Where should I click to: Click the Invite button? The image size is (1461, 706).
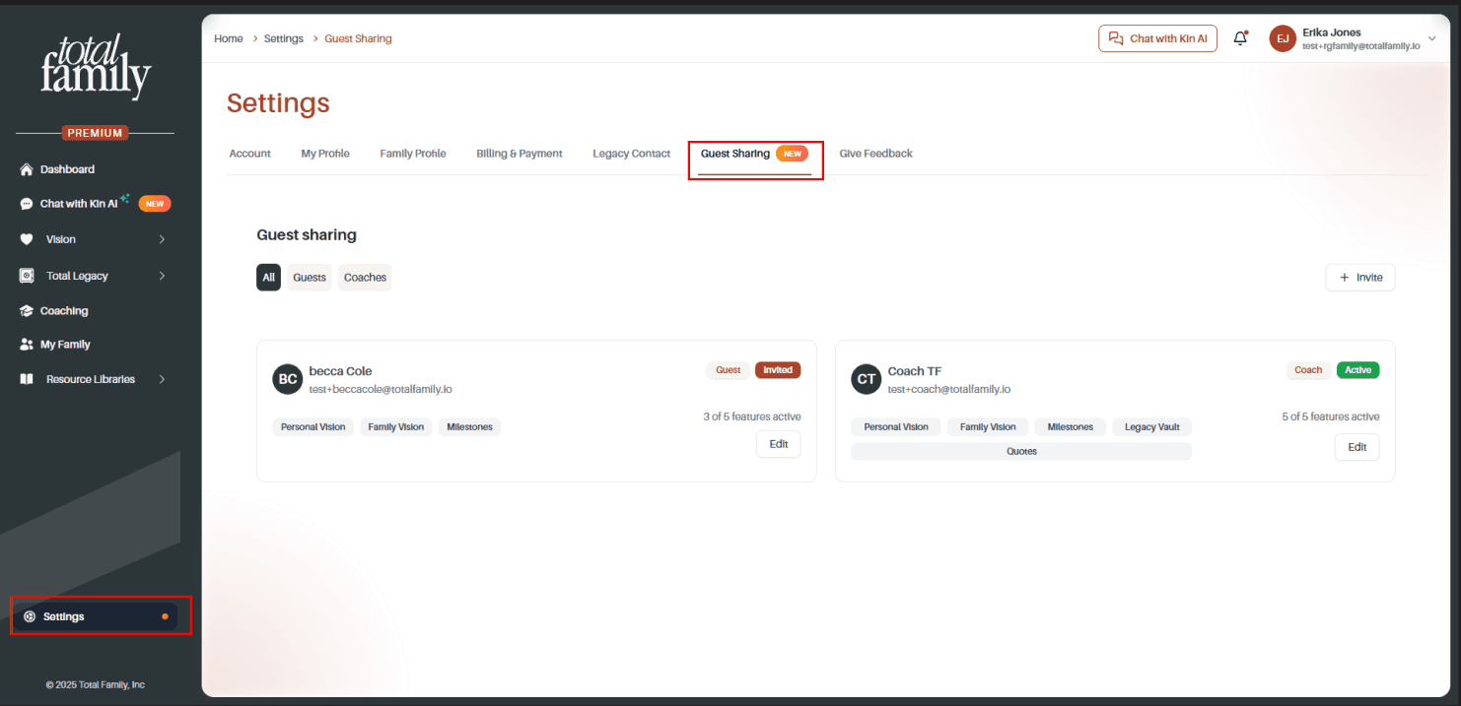[x=1360, y=278]
